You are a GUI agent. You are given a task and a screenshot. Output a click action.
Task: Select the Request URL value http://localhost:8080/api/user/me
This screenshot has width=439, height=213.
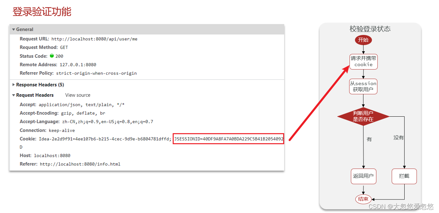[95, 39]
